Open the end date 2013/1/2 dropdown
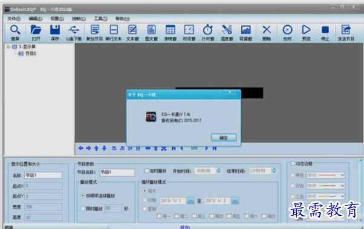The width and height of the screenshot is (364, 229). pyautogui.click(x=235, y=201)
